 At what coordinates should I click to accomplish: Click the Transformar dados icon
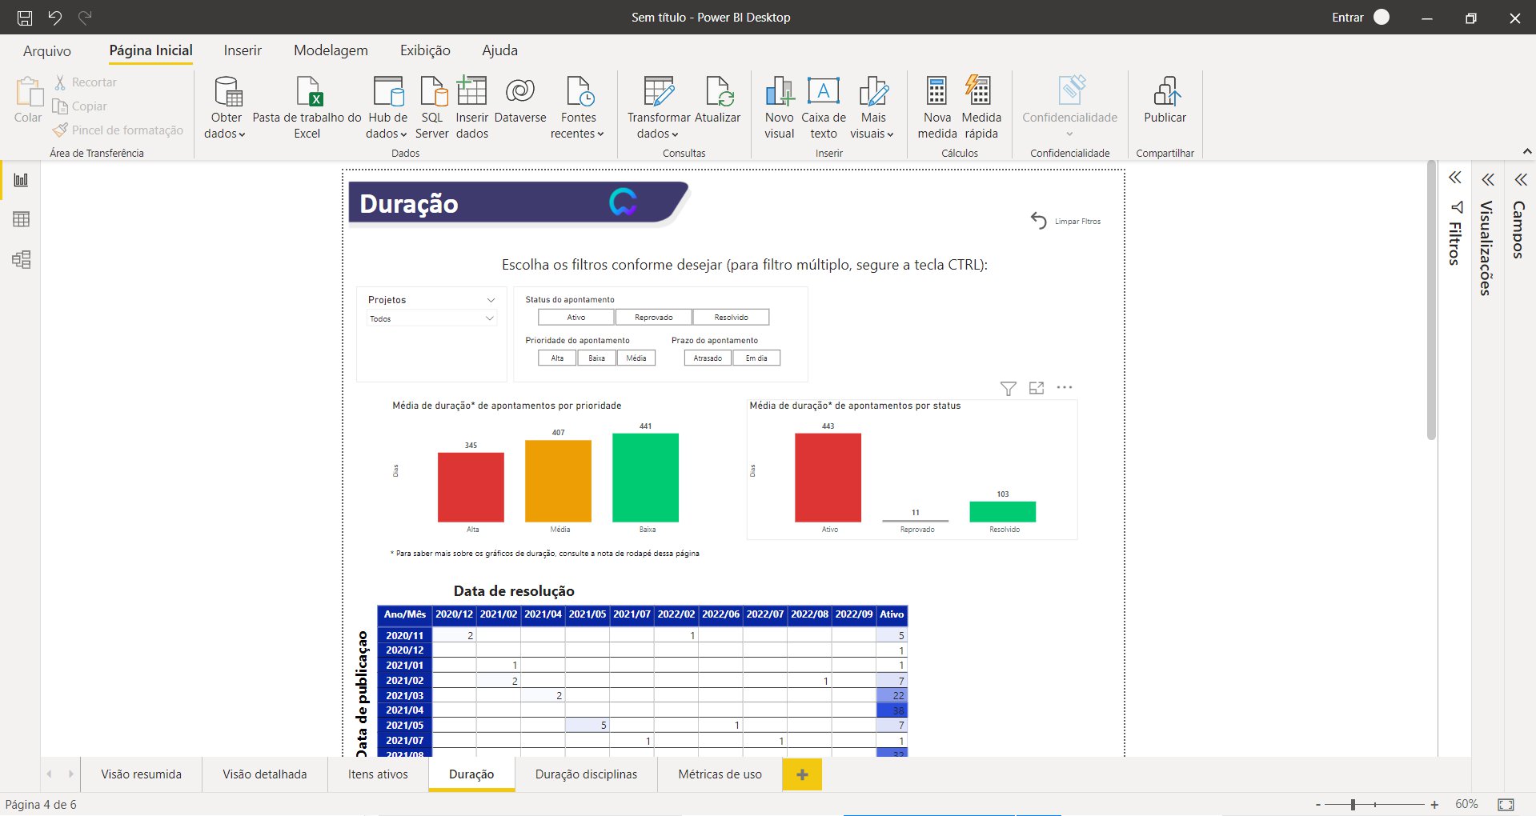pos(658,92)
